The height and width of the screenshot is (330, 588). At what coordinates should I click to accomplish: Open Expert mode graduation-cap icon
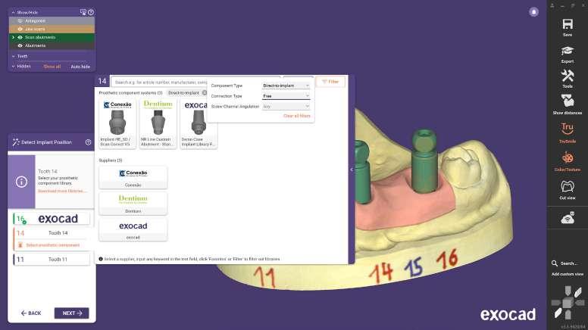tap(568, 51)
